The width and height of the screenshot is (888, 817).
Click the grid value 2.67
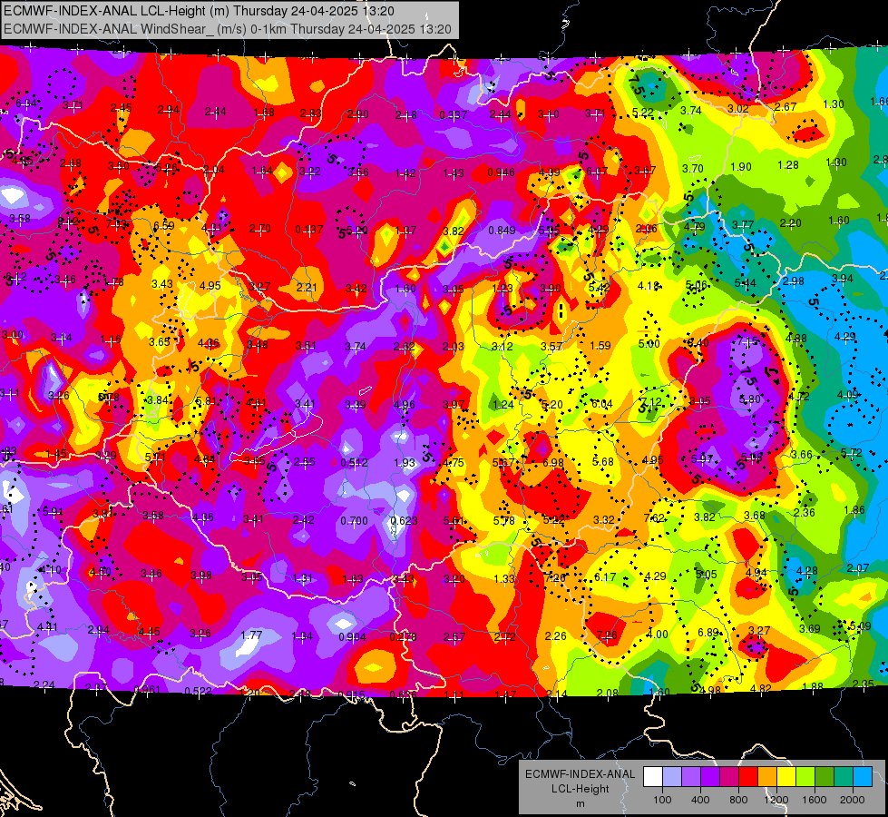coord(786,106)
